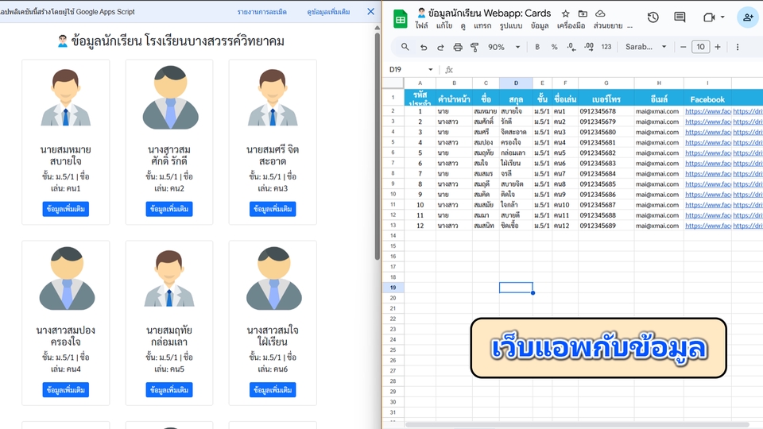
Task: Click avatar of นายสมหมาย สบายใจ
Action: (66, 97)
